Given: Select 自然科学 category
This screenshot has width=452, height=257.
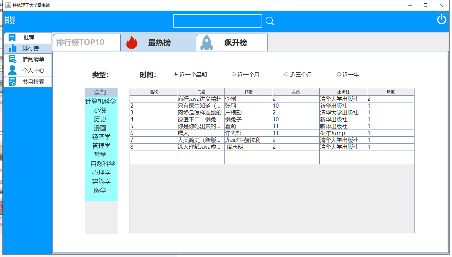Looking at the screenshot, I should point(101,164).
